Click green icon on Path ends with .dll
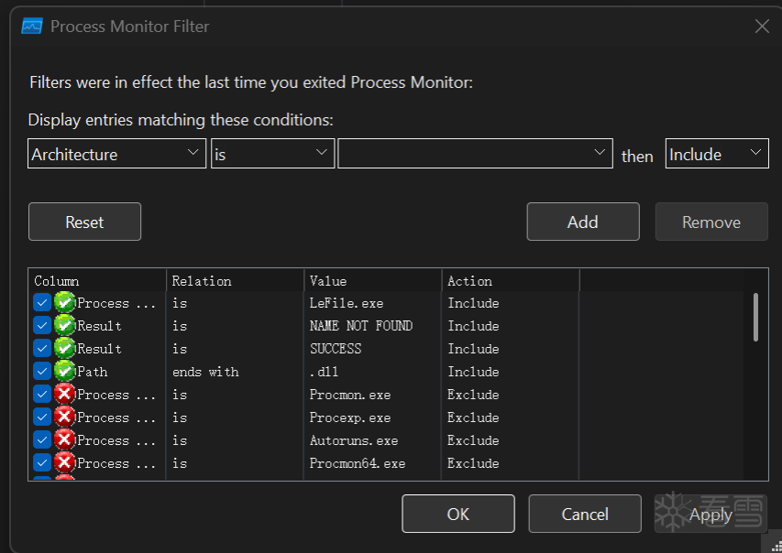The width and height of the screenshot is (782, 553). pos(64,371)
